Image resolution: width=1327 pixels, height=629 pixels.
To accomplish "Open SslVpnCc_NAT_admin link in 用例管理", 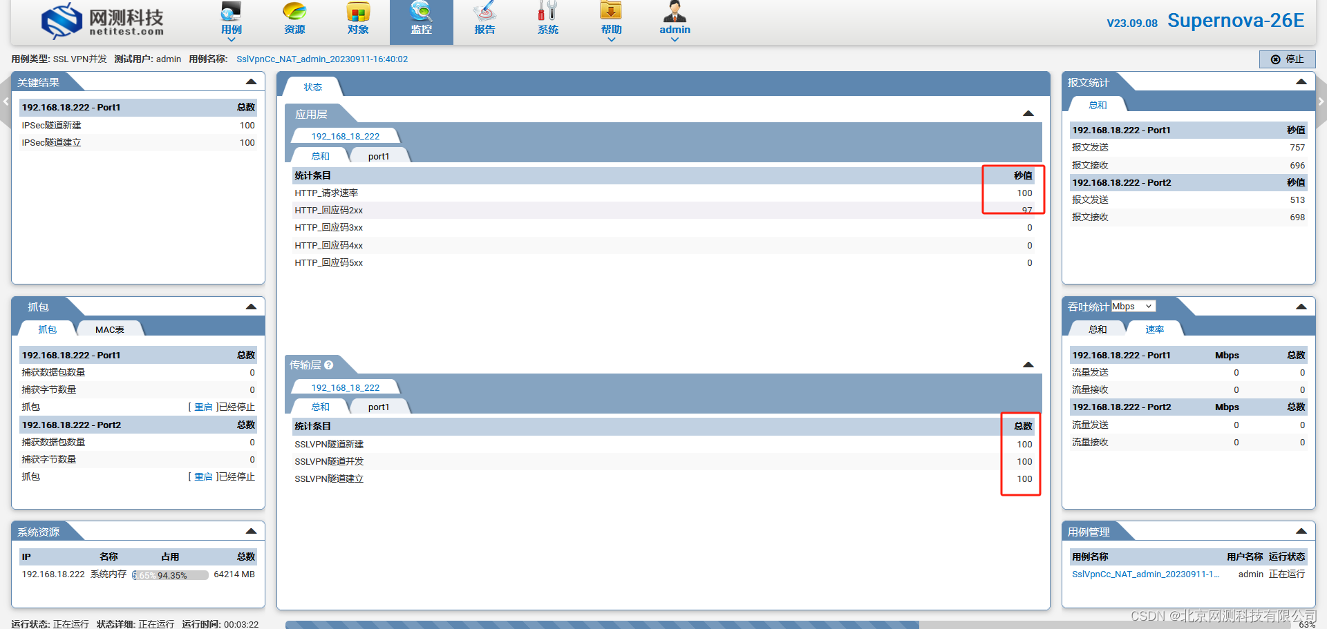I will click(x=1145, y=574).
